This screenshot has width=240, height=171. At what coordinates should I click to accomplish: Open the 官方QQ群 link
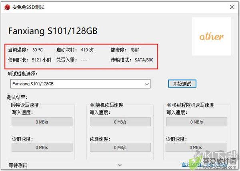(204, 165)
